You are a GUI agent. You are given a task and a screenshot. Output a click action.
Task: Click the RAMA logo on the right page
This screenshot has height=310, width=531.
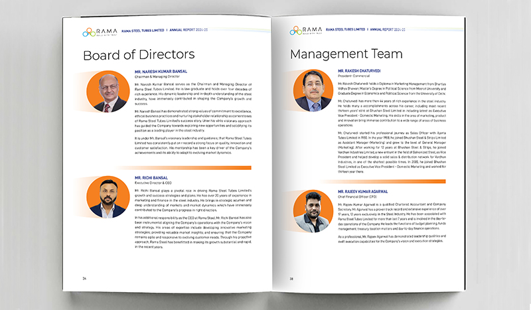click(306, 32)
